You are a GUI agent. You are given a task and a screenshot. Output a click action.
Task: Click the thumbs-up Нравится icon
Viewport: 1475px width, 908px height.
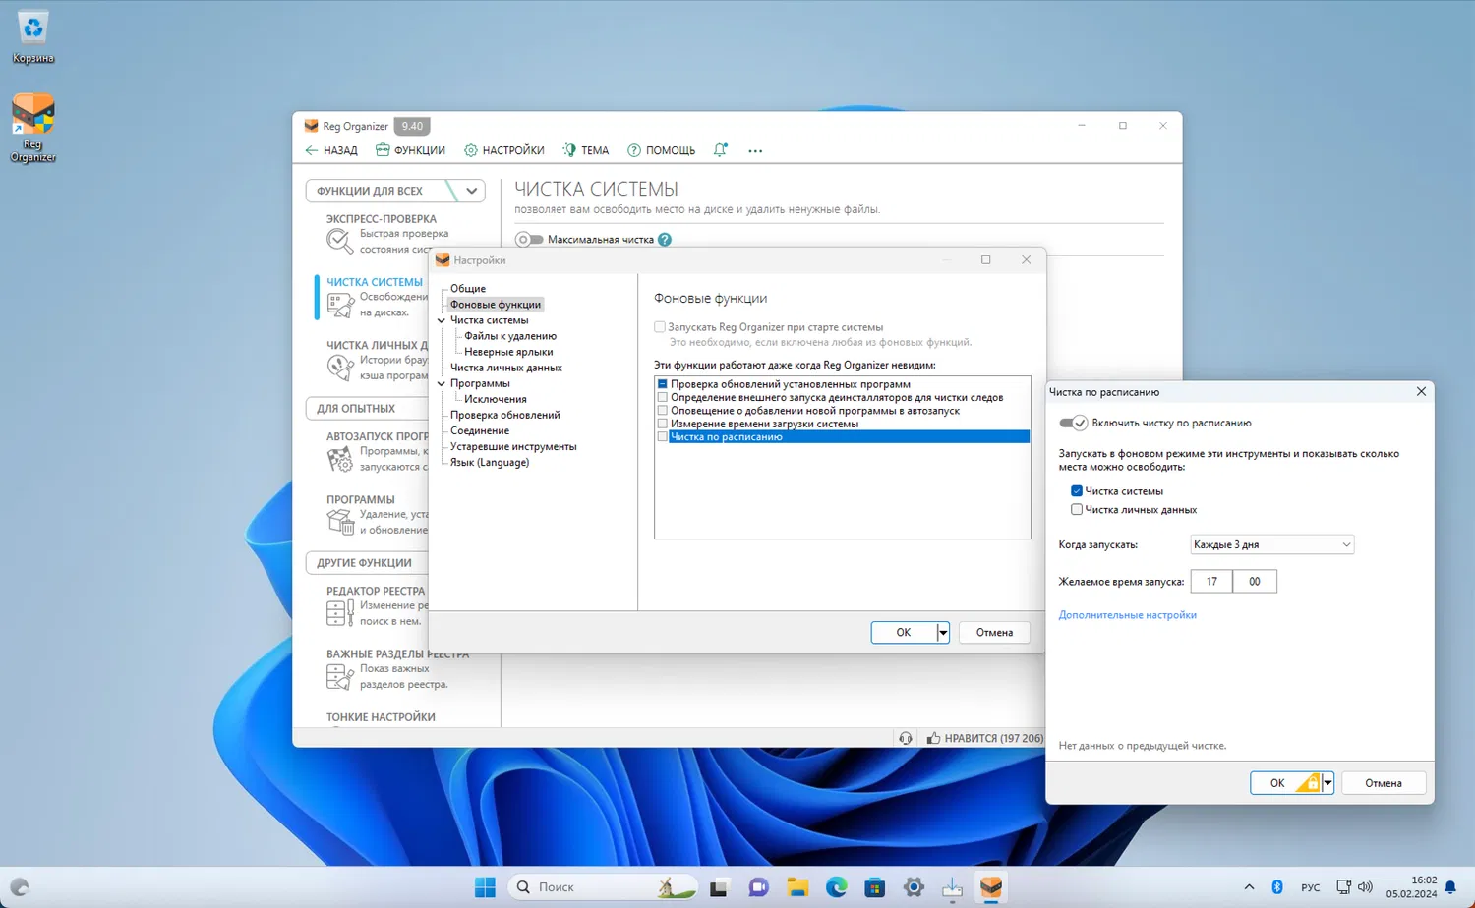click(x=933, y=738)
